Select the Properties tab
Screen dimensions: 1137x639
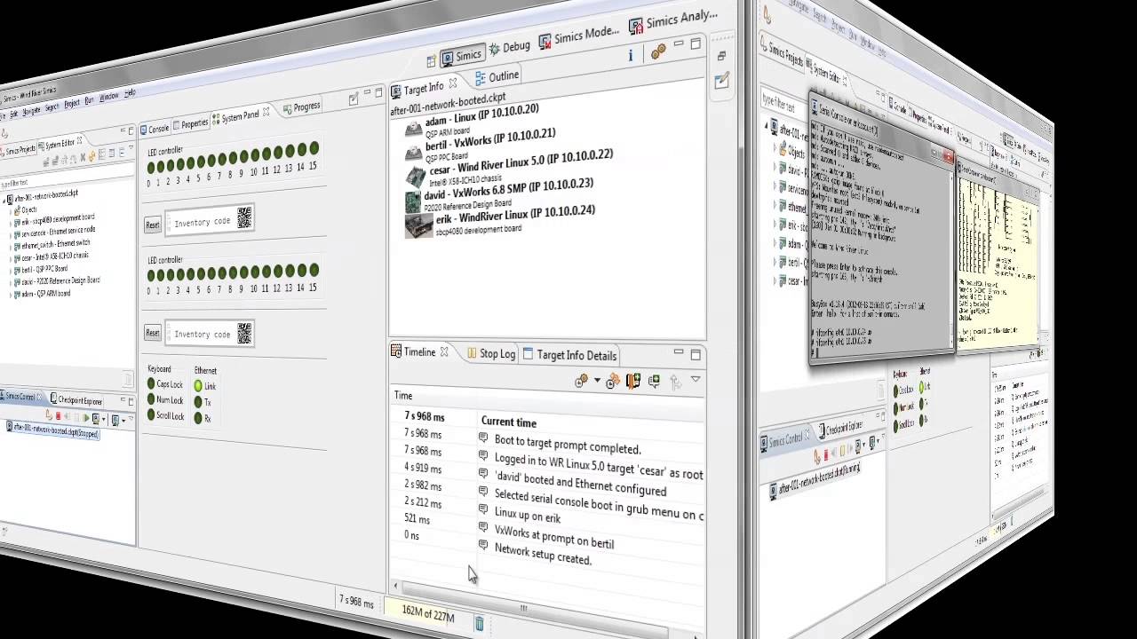tap(190, 124)
